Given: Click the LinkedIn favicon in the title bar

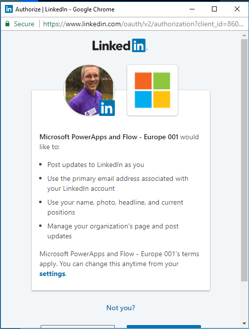Looking at the screenshot, I should 9,9.
